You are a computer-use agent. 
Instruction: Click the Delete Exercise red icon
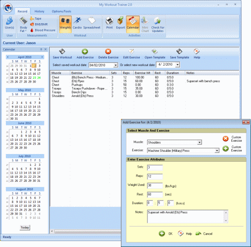(x=108, y=51)
